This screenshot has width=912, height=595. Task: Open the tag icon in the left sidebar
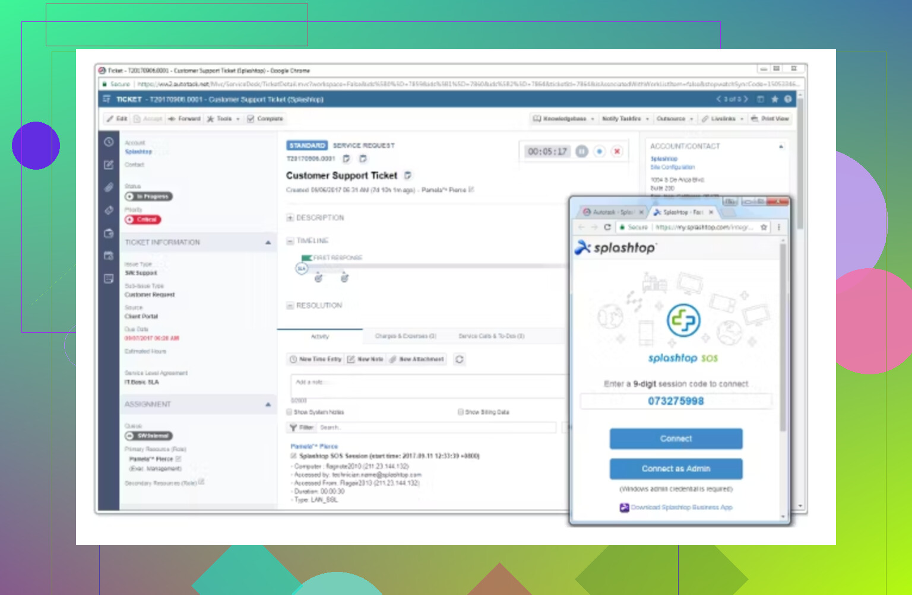109,210
